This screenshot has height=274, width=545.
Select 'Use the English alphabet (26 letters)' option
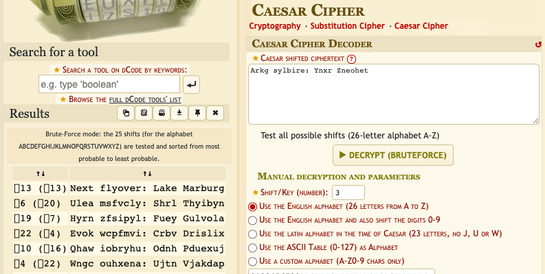[253, 207]
